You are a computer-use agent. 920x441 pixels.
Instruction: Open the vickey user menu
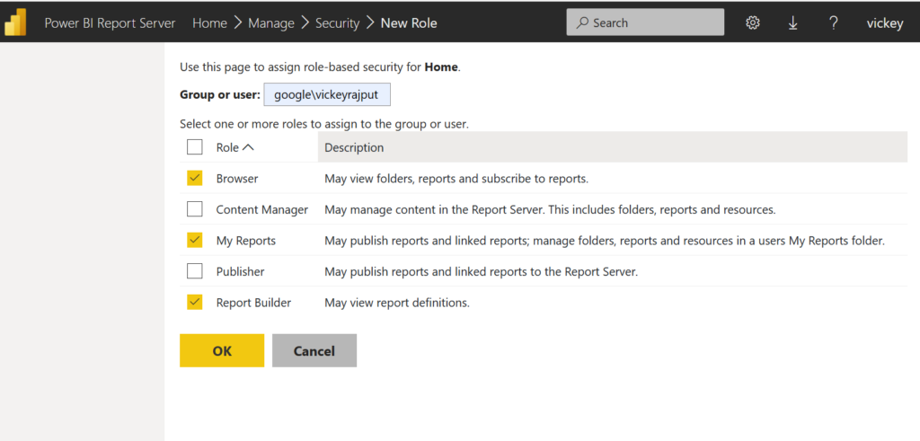click(x=885, y=22)
